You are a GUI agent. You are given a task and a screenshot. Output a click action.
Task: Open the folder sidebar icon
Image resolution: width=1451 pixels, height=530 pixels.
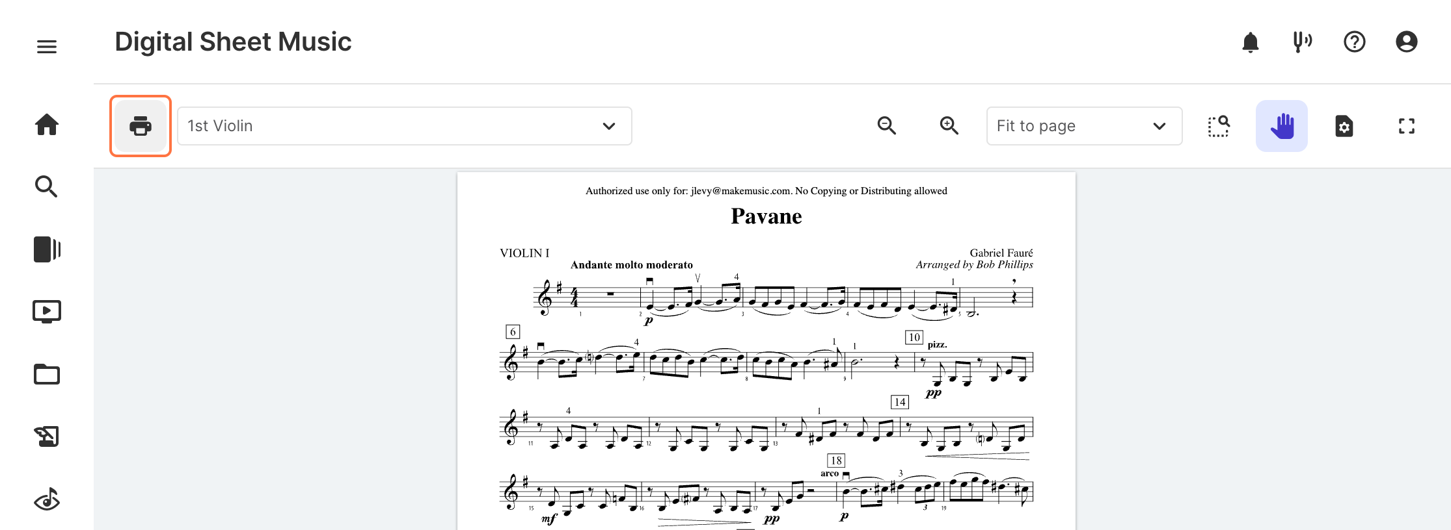tap(47, 374)
